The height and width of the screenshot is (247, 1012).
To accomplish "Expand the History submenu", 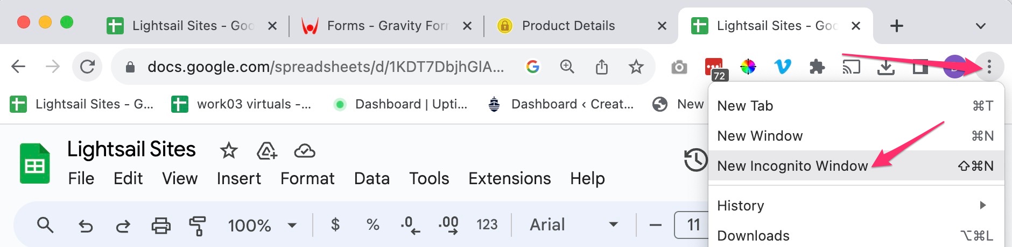I will (x=856, y=206).
